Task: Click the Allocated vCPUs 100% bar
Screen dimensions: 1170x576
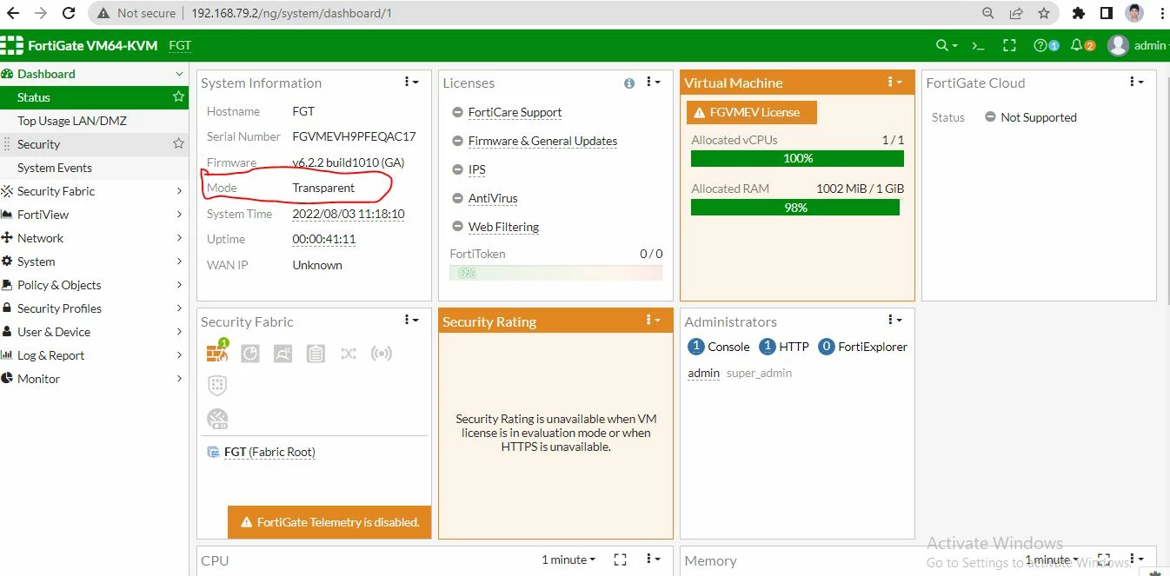Action: pyautogui.click(x=797, y=158)
